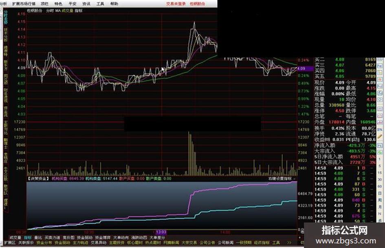The image size is (385, 248).
Task: Switch to 15-minute period button
Action: 380,173
